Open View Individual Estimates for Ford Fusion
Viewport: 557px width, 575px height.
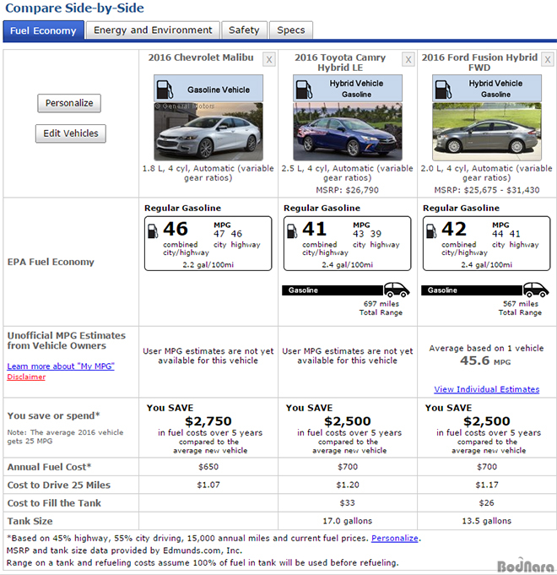(487, 389)
